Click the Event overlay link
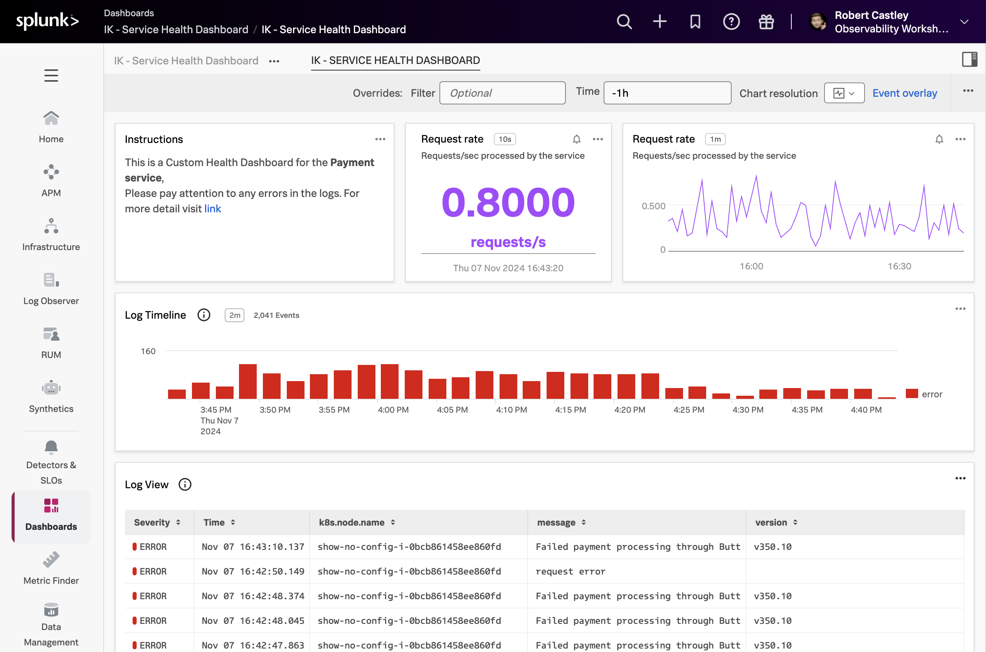The width and height of the screenshot is (986, 652). click(905, 93)
